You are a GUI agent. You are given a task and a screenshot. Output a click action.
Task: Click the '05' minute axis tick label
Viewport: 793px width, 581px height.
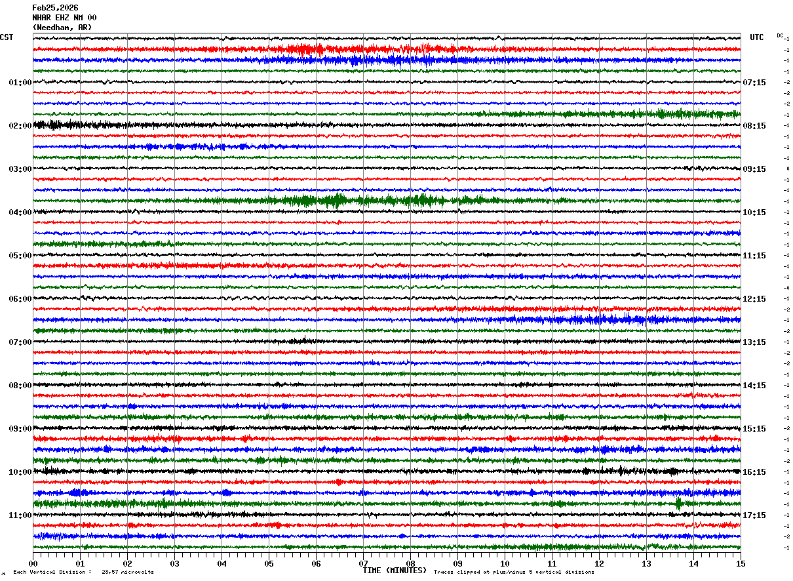click(x=269, y=563)
